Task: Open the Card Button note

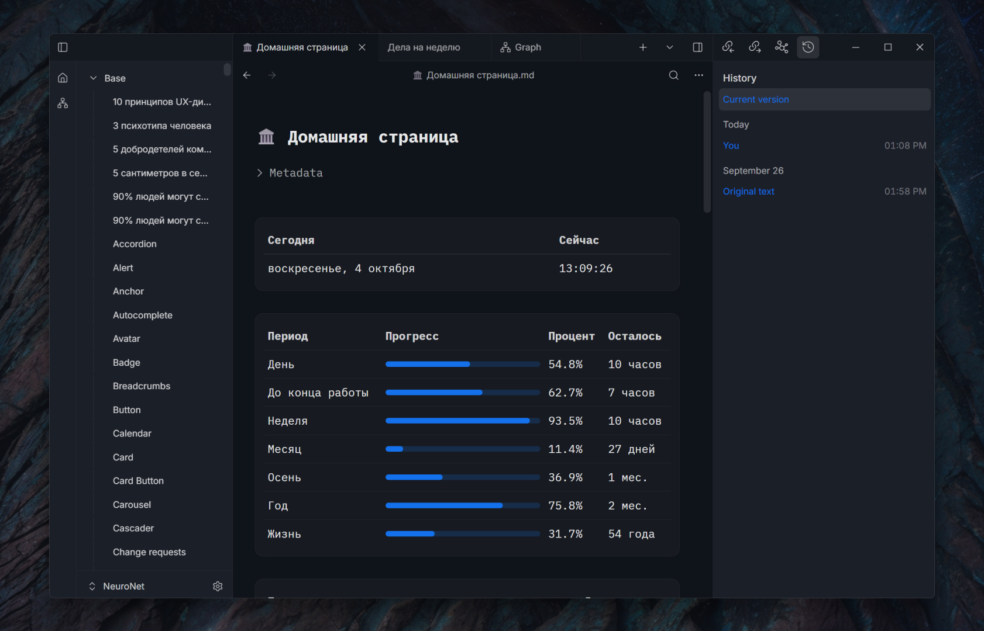Action: tap(138, 481)
